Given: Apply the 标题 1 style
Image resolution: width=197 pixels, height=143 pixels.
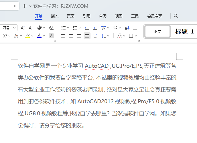Looking at the screenshot, I should coord(184,31).
